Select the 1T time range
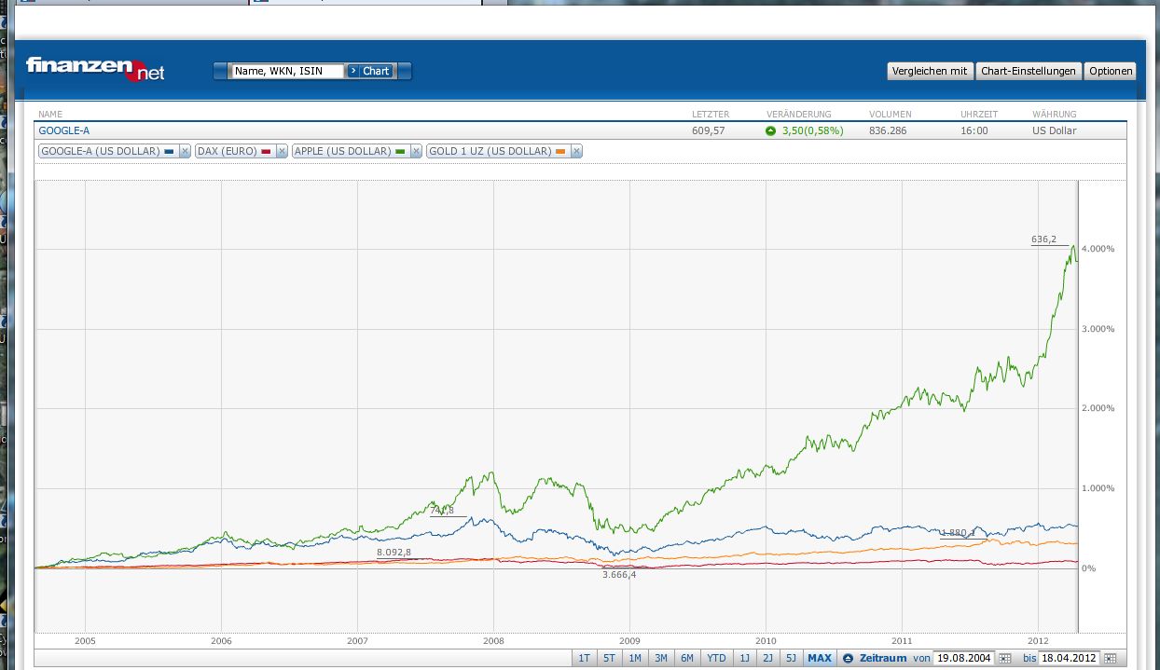 (584, 658)
